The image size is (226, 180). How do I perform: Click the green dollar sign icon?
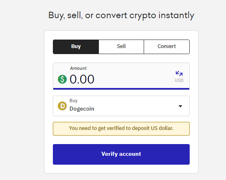62,79
